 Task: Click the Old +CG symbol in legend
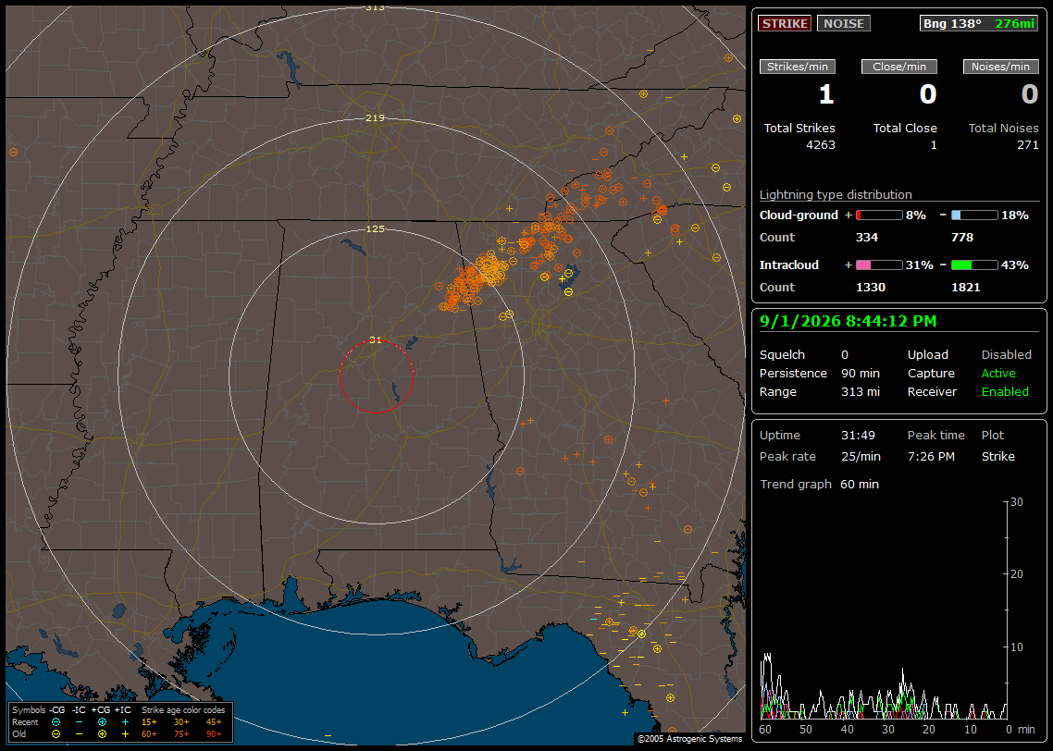pyautogui.click(x=102, y=734)
